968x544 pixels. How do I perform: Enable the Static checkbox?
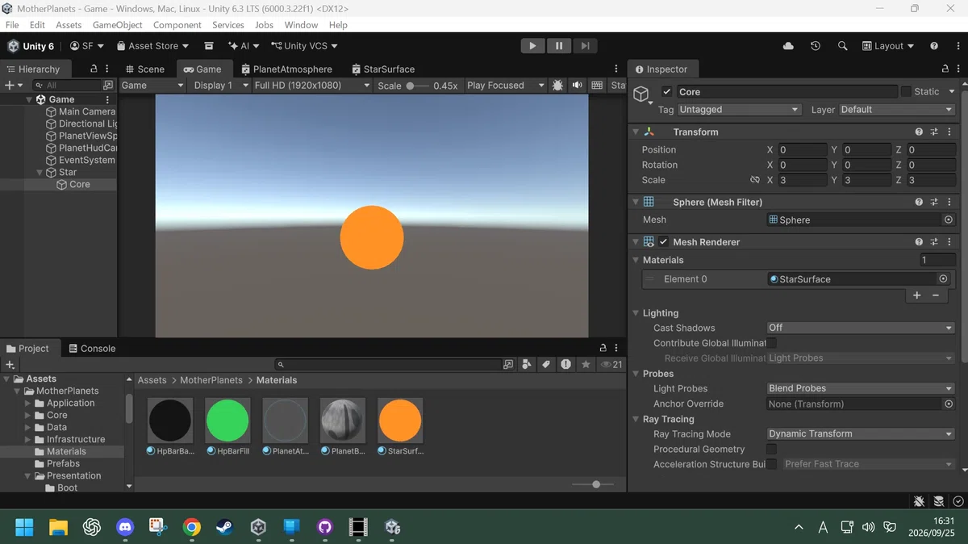(906, 92)
